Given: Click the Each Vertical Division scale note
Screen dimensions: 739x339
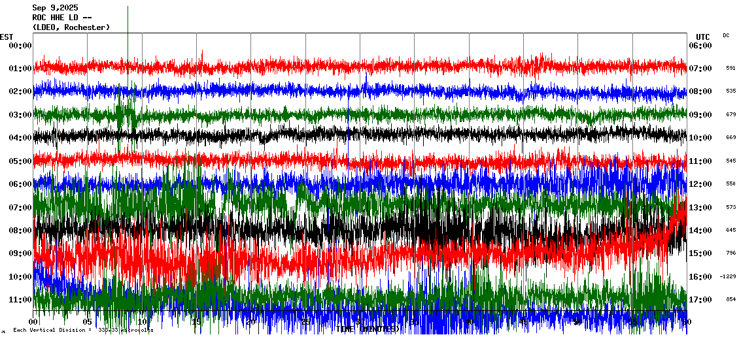Looking at the screenshot, I should point(83,331).
